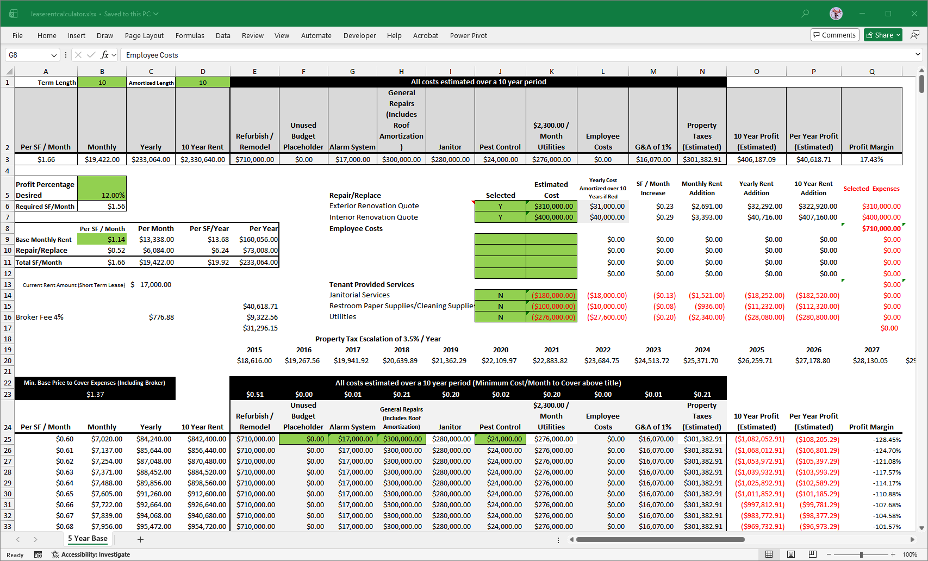Click the formula bar options dots
This screenshot has width=928, height=561.
click(66, 55)
